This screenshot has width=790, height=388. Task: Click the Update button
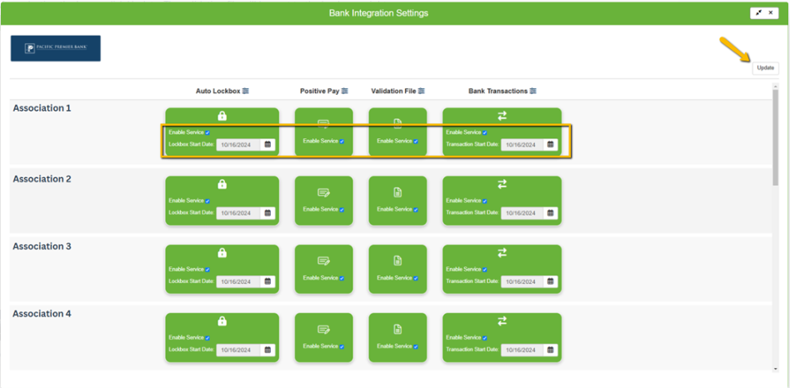765,68
